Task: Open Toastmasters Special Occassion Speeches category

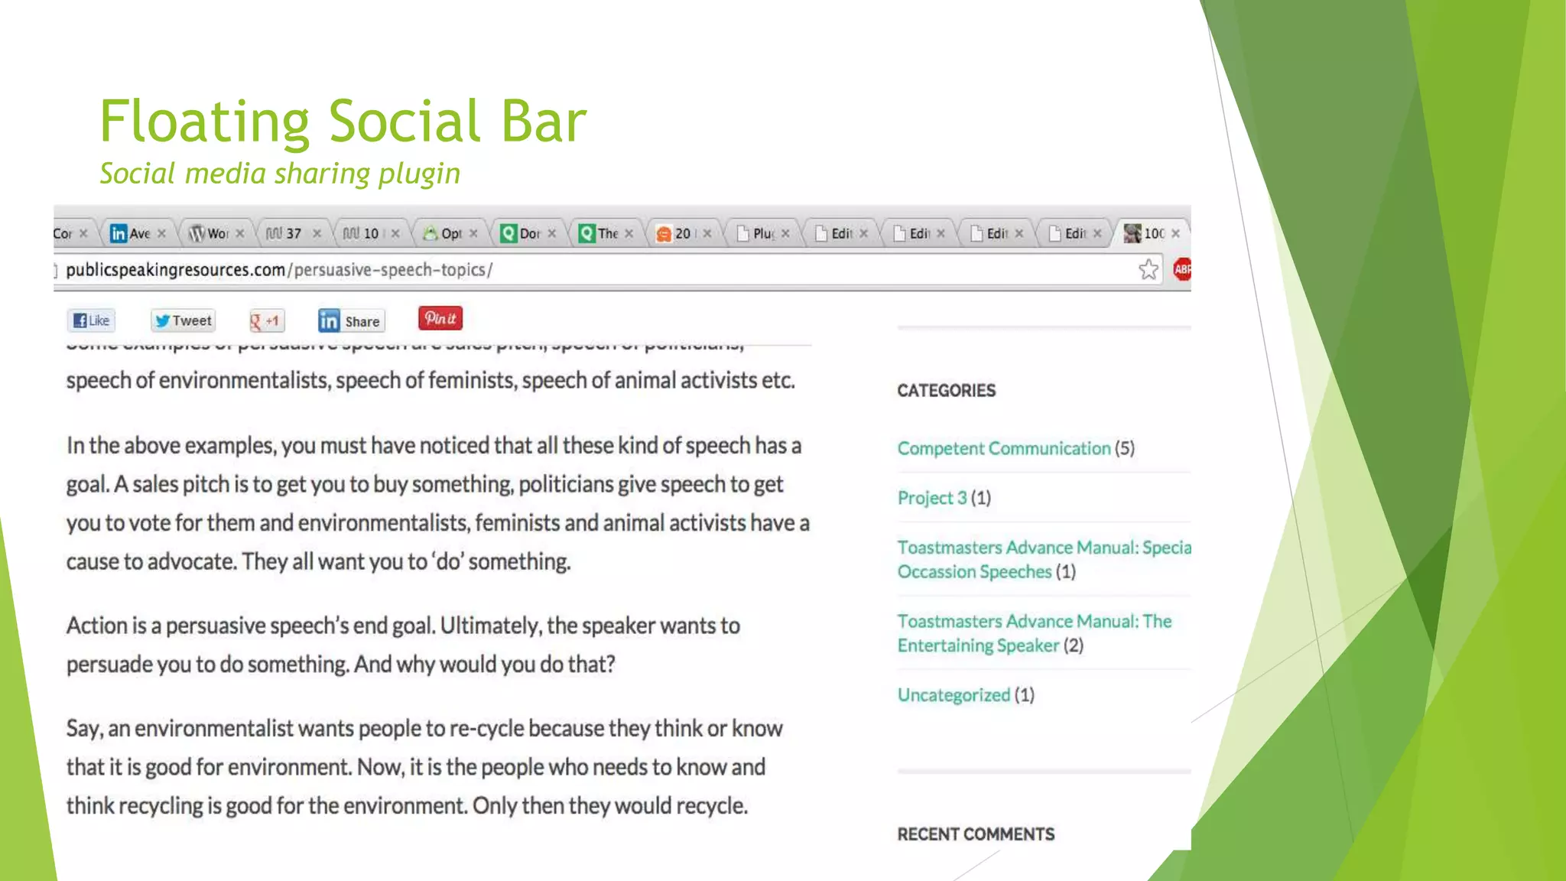Action: pos(1045,560)
